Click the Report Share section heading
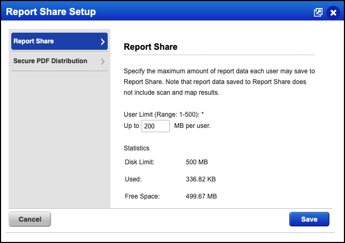The width and height of the screenshot is (345, 243). click(x=151, y=47)
